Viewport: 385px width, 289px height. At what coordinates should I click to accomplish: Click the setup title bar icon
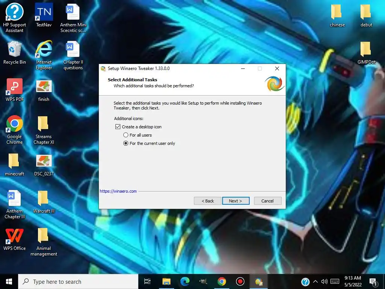(x=103, y=68)
